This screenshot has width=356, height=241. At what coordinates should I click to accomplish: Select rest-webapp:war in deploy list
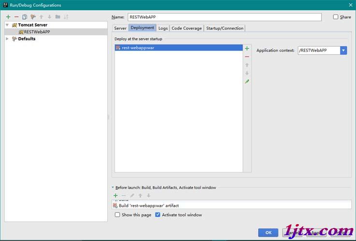pyautogui.click(x=179, y=48)
